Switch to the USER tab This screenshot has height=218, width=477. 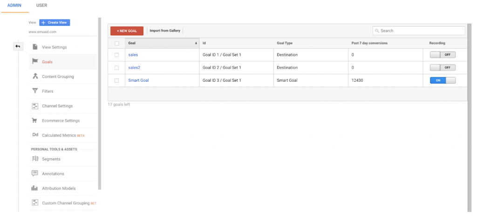point(41,6)
